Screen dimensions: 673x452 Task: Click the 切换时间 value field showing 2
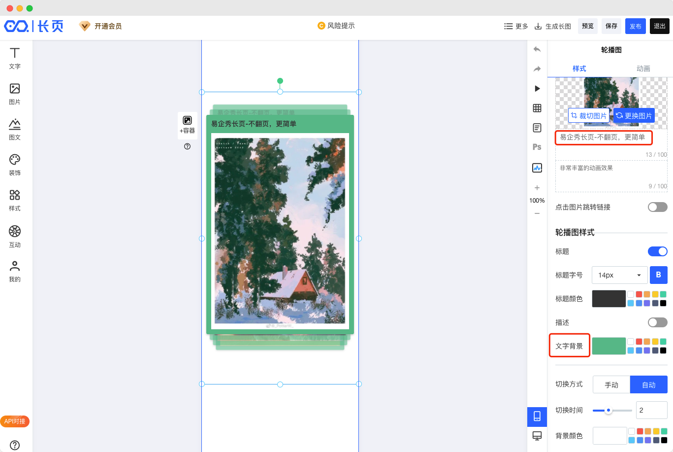(652, 410)
